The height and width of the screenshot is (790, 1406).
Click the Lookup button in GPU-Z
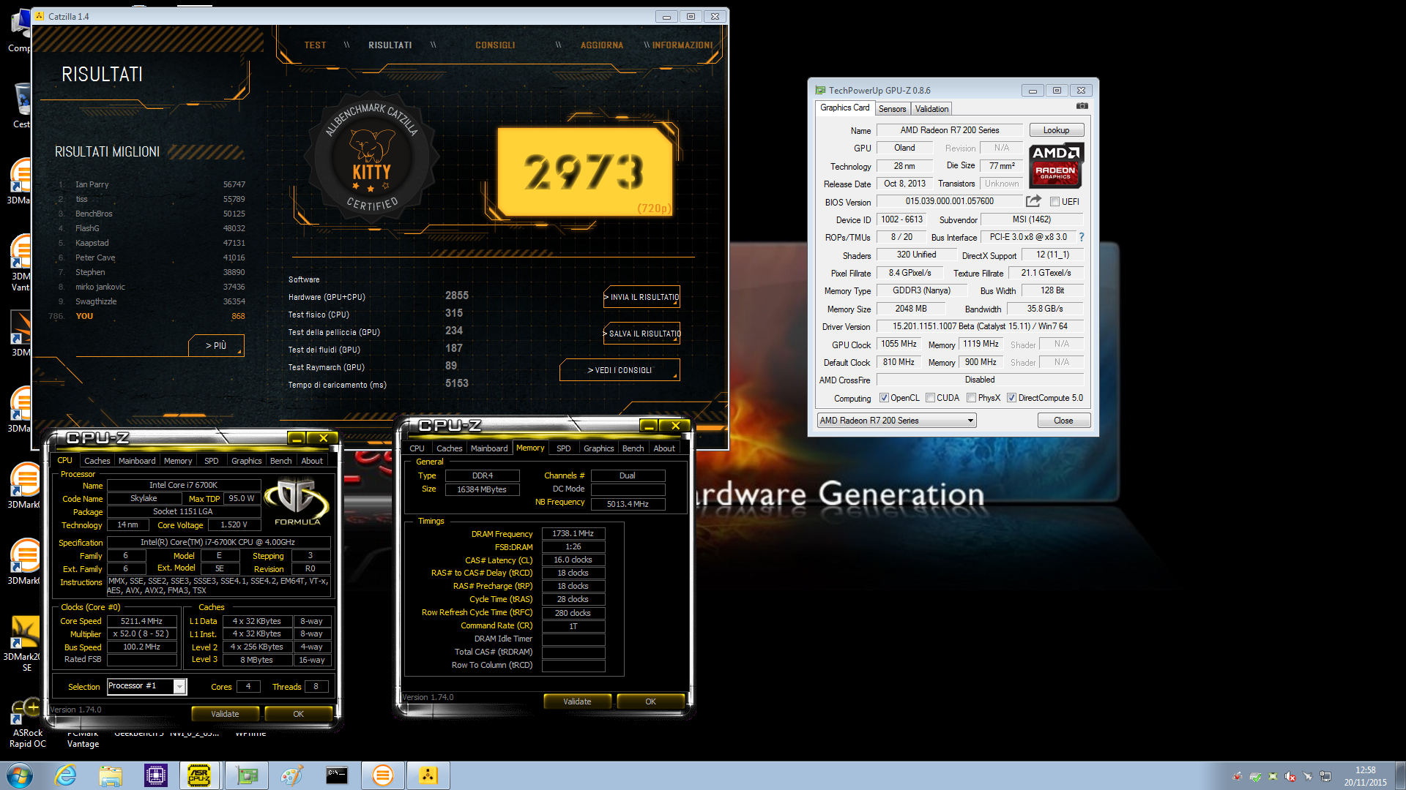[1056, 130]
